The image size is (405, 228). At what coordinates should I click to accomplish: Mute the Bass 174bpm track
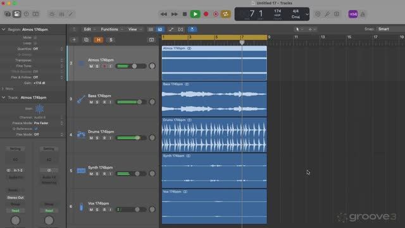click(91, 102)
